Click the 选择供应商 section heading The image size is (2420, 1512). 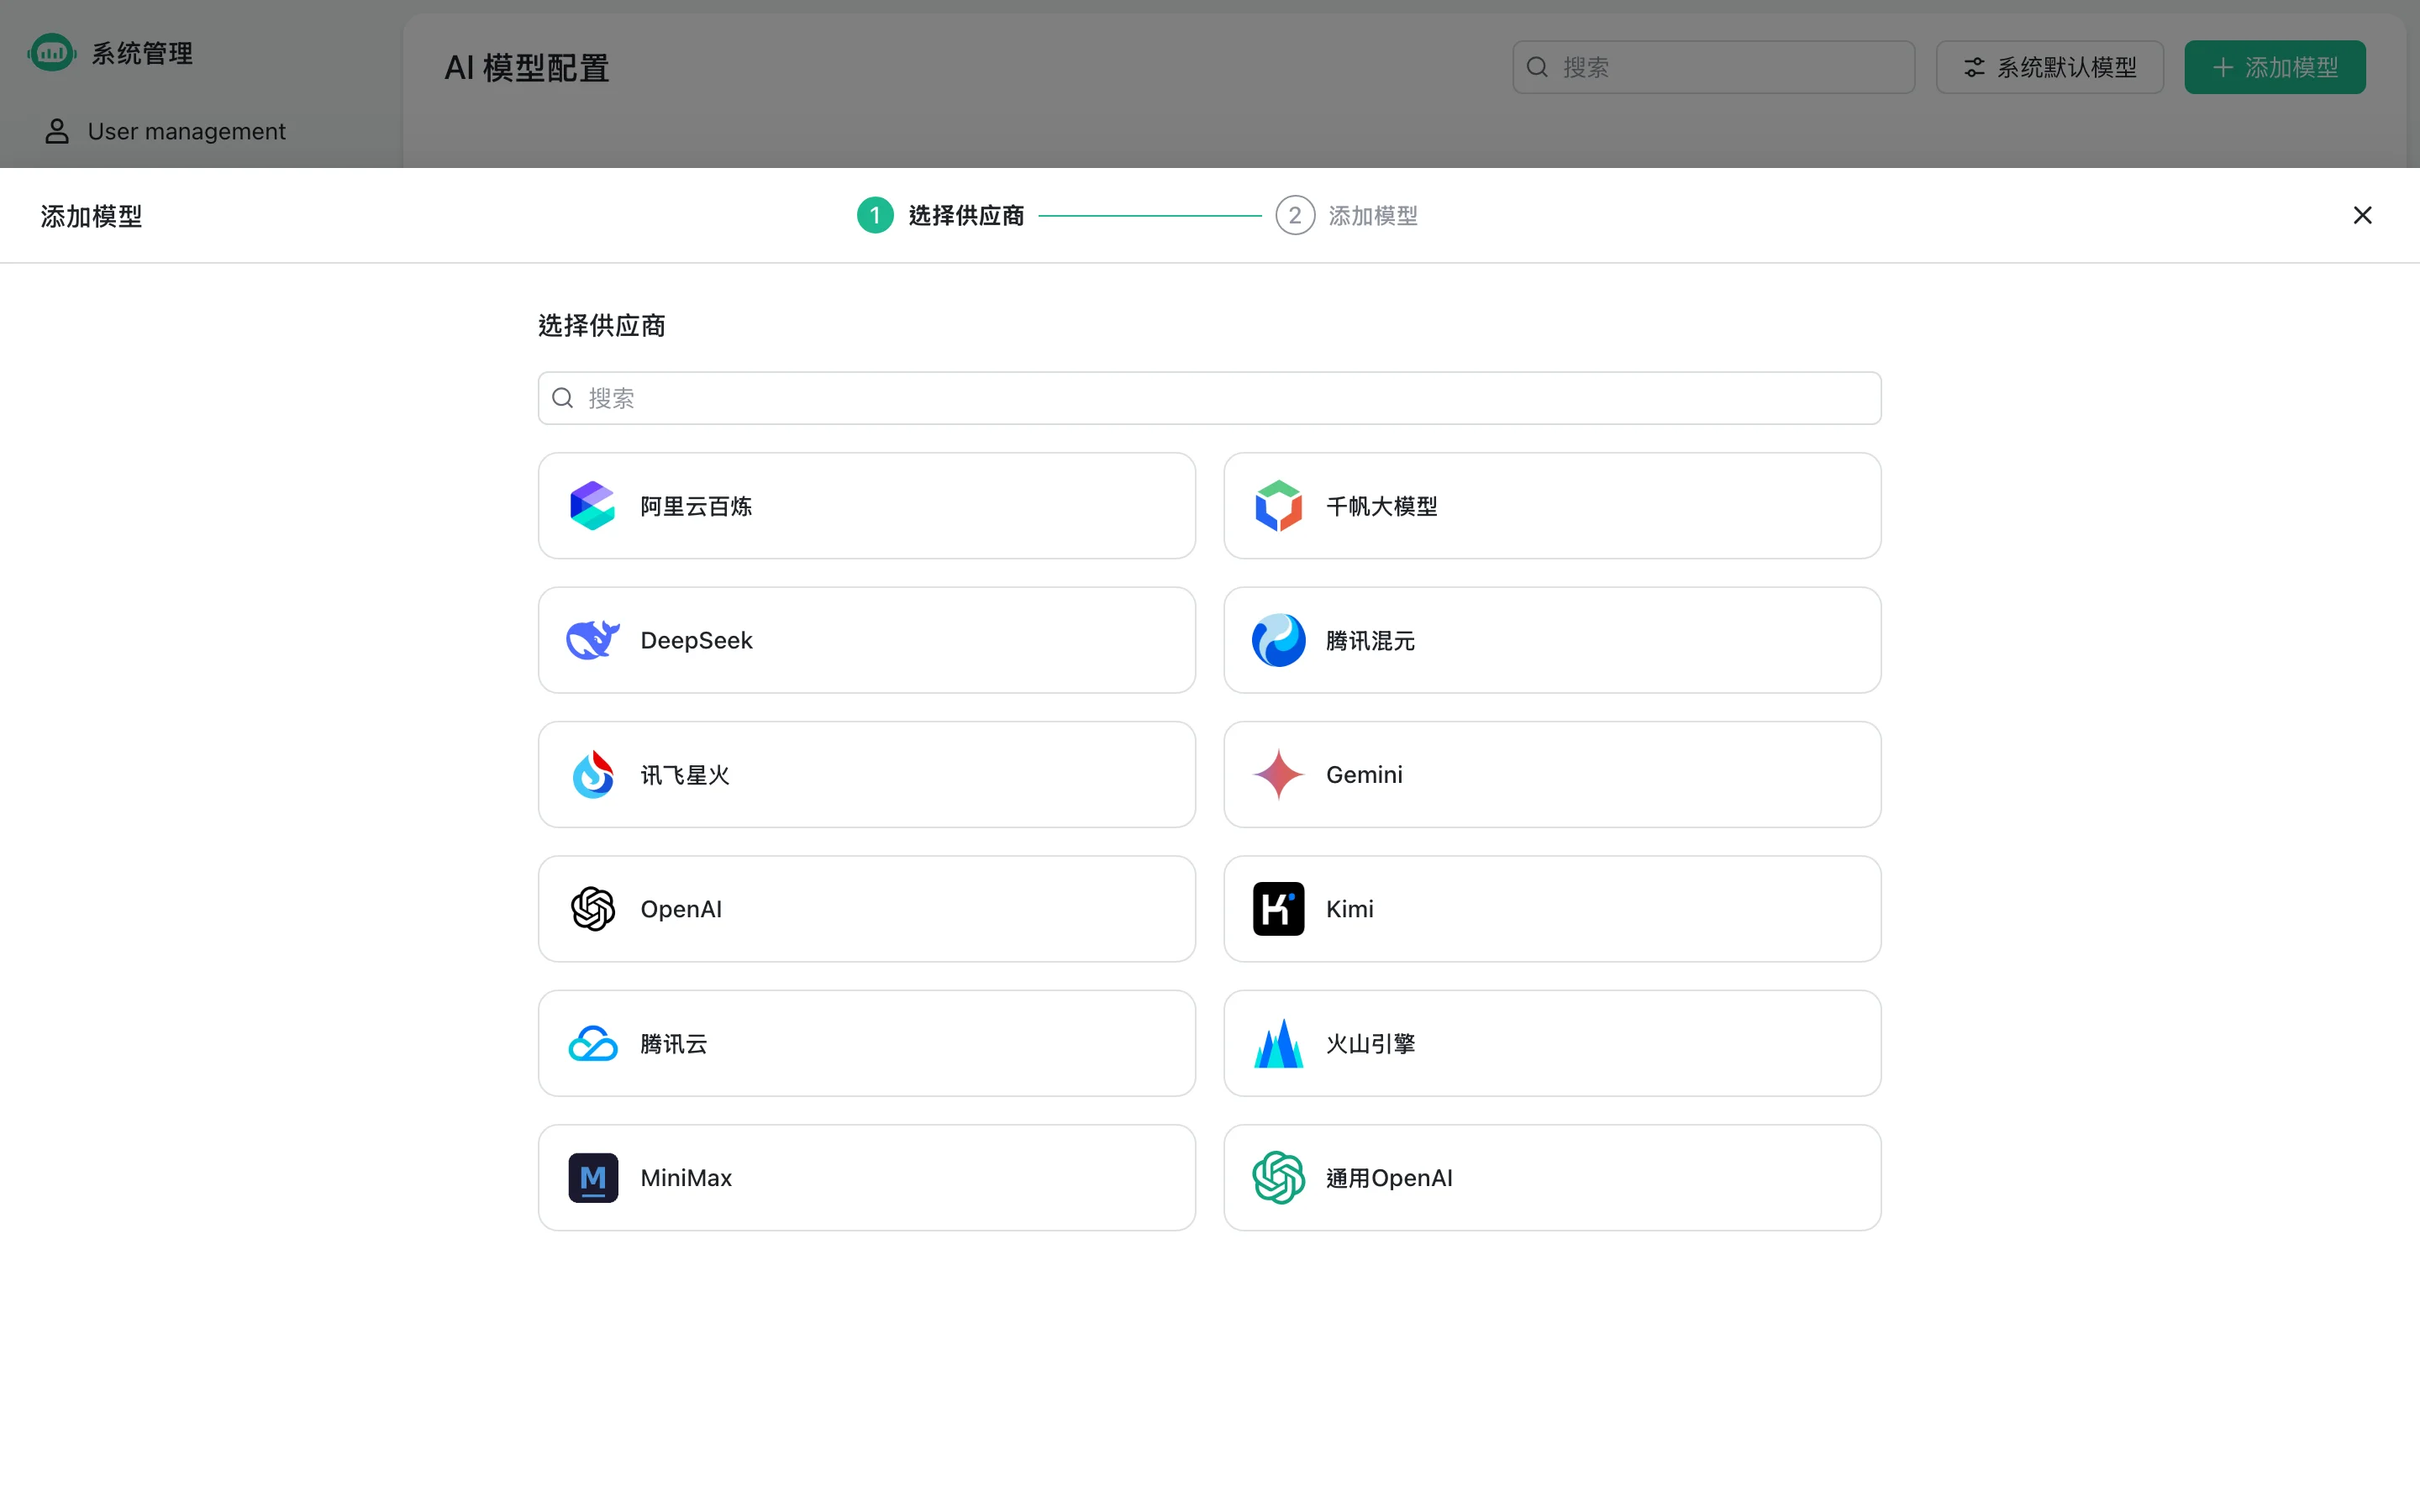(602, 325)
